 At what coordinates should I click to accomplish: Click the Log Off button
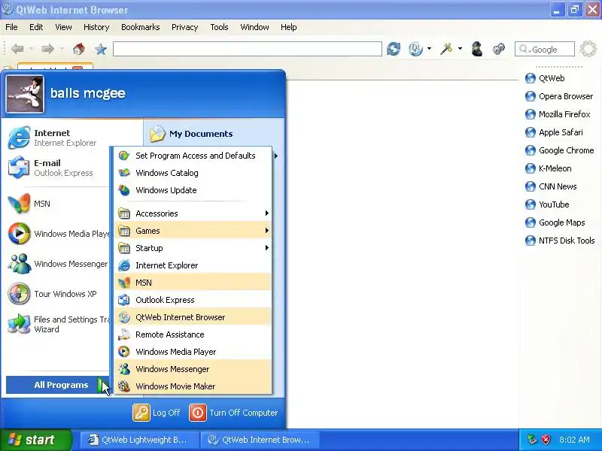coord(157,413)
